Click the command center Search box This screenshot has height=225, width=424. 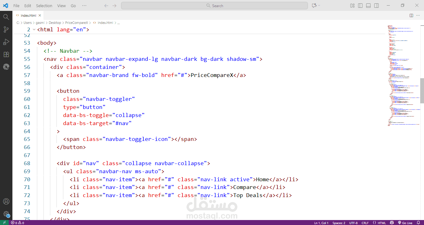tap(214, 6)
